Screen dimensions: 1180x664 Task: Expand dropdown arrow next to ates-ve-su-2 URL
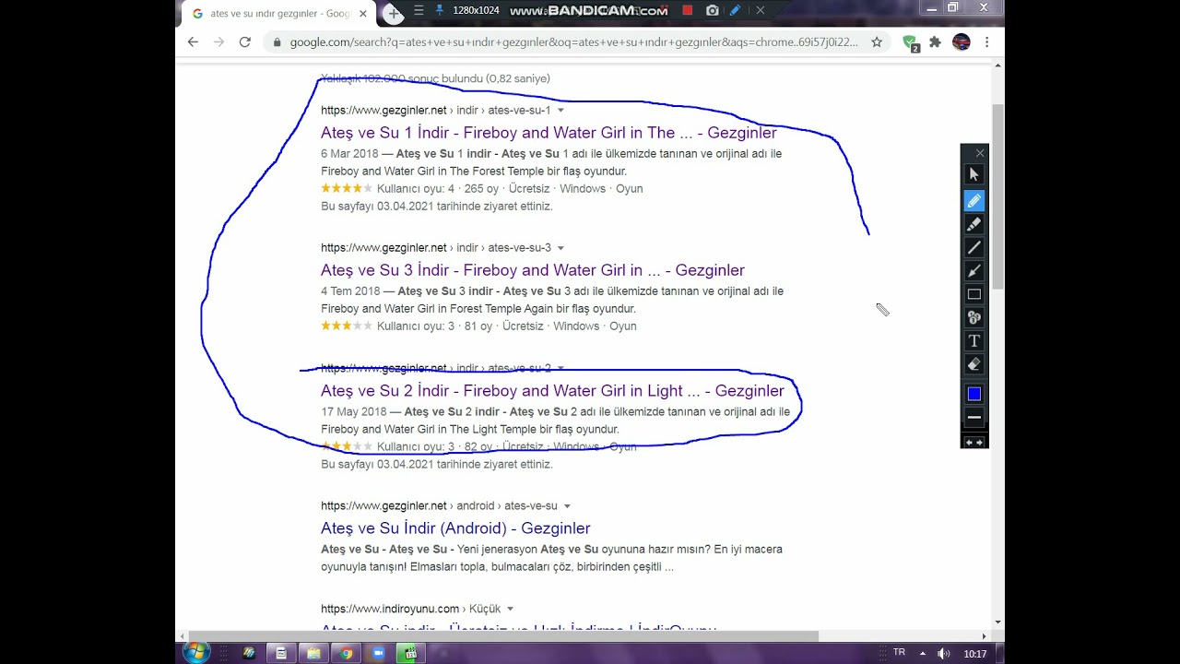pyautogui.click(x=560, y=368)
